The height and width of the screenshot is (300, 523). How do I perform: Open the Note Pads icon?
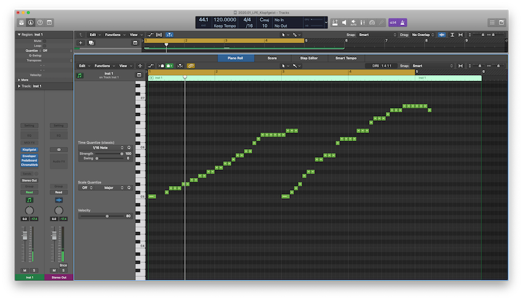click(x=501, y=23)
